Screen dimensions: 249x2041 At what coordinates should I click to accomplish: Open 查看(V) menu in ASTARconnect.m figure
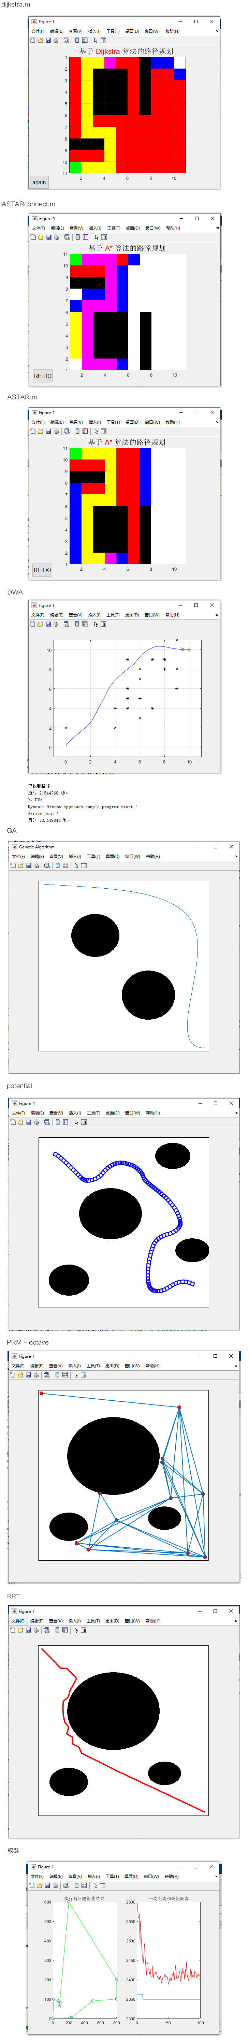(x=76, y=228)
